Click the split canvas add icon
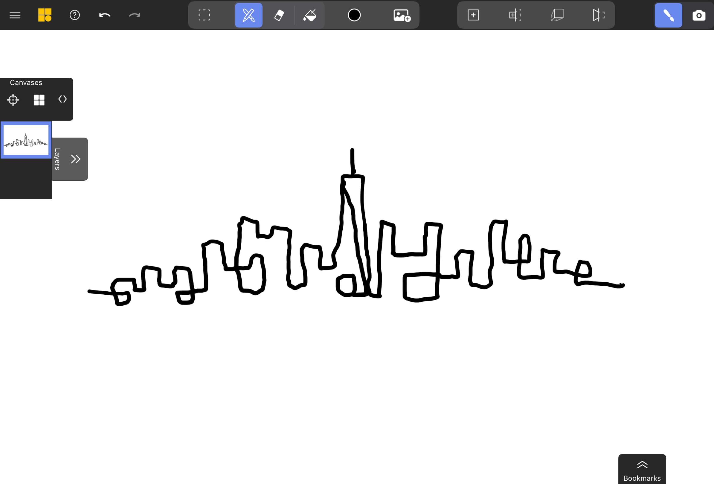 515,15
